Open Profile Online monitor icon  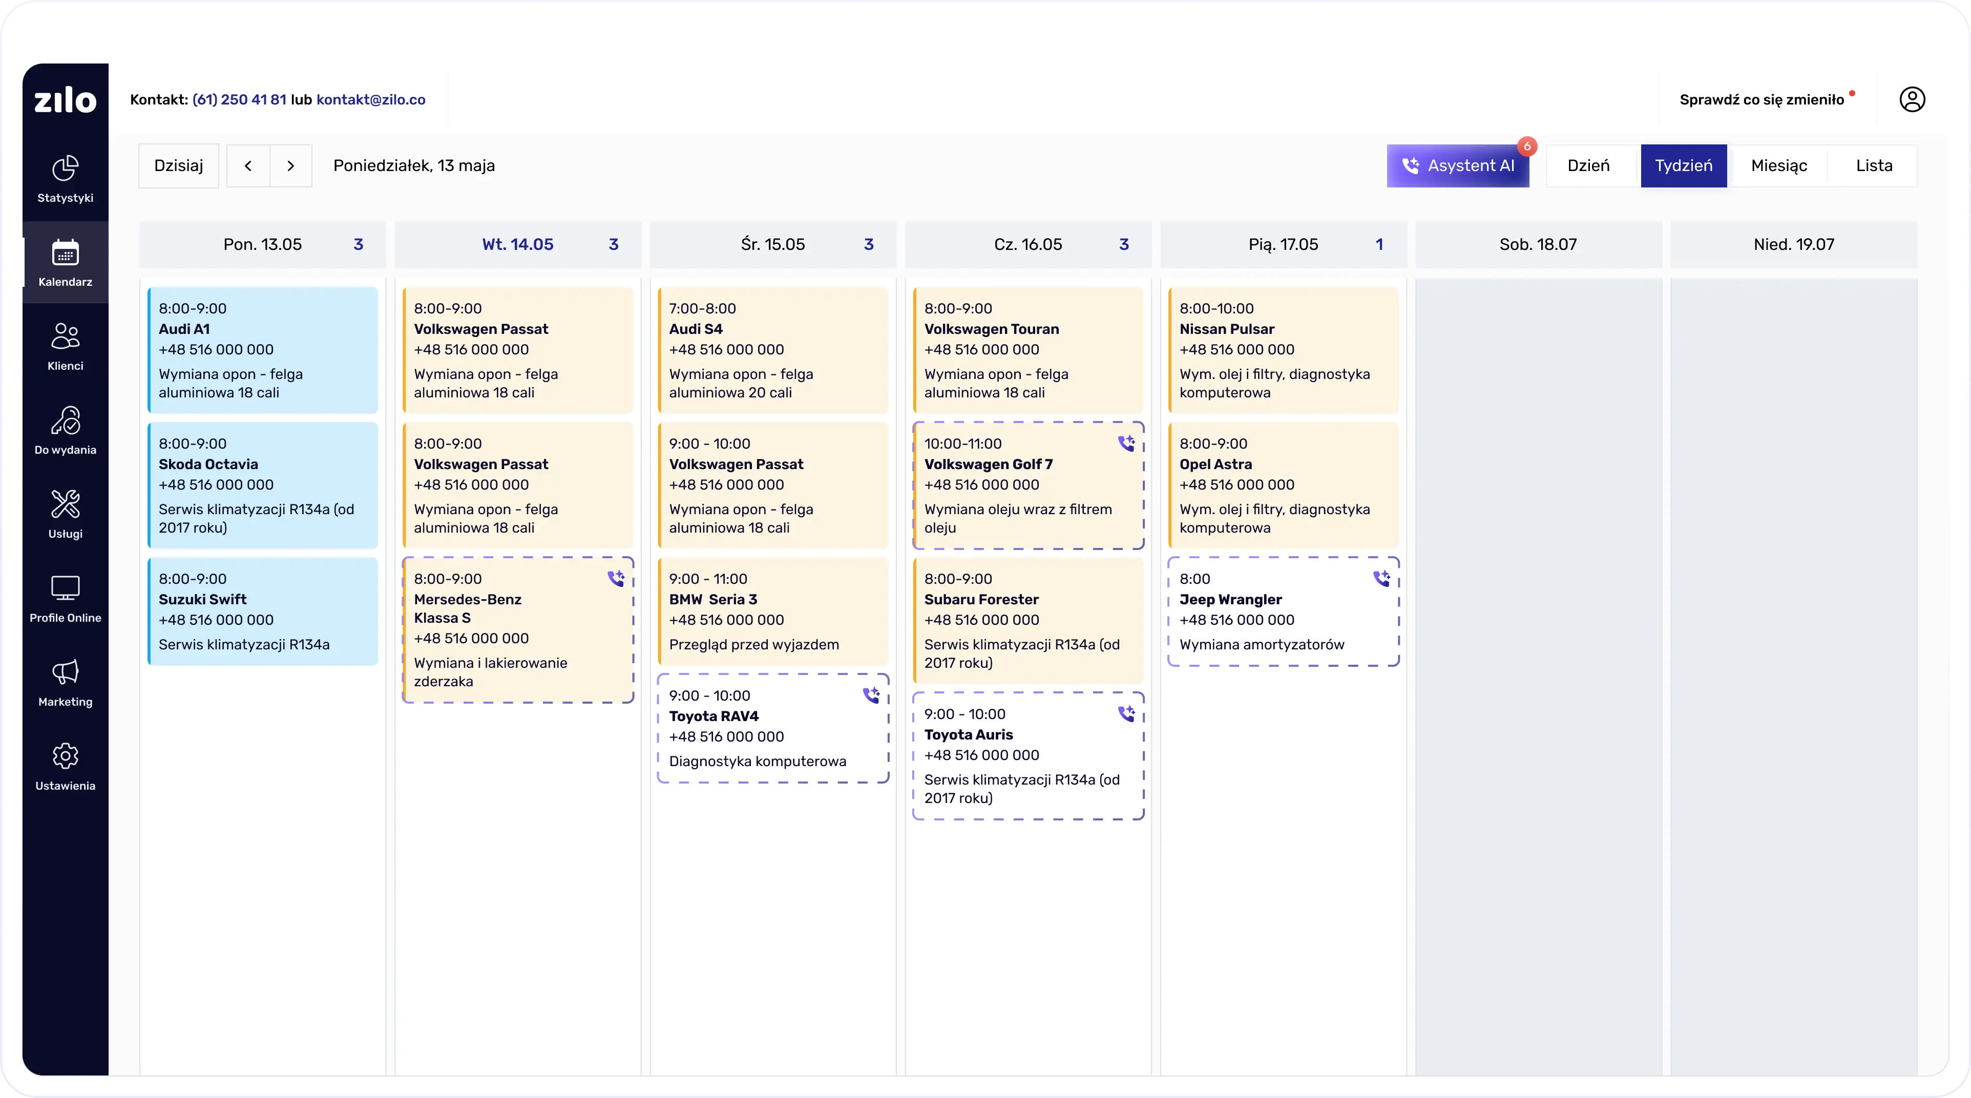pos(65,588)
